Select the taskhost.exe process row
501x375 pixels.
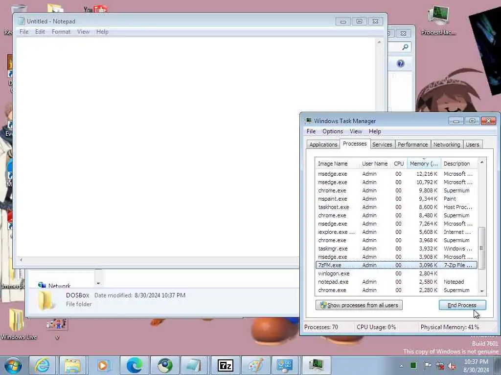[396, 207]
